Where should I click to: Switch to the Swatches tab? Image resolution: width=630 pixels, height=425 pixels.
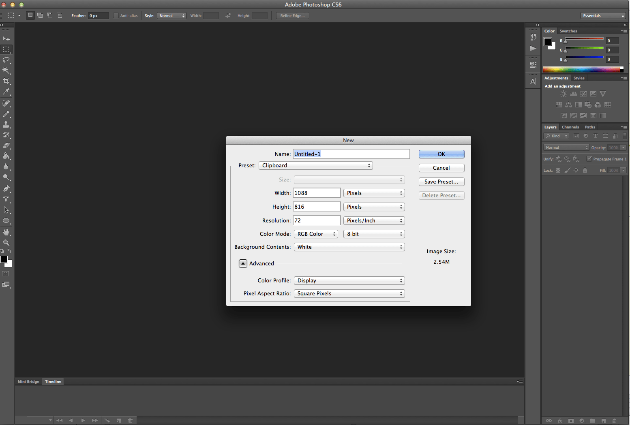tap(568, 31)
